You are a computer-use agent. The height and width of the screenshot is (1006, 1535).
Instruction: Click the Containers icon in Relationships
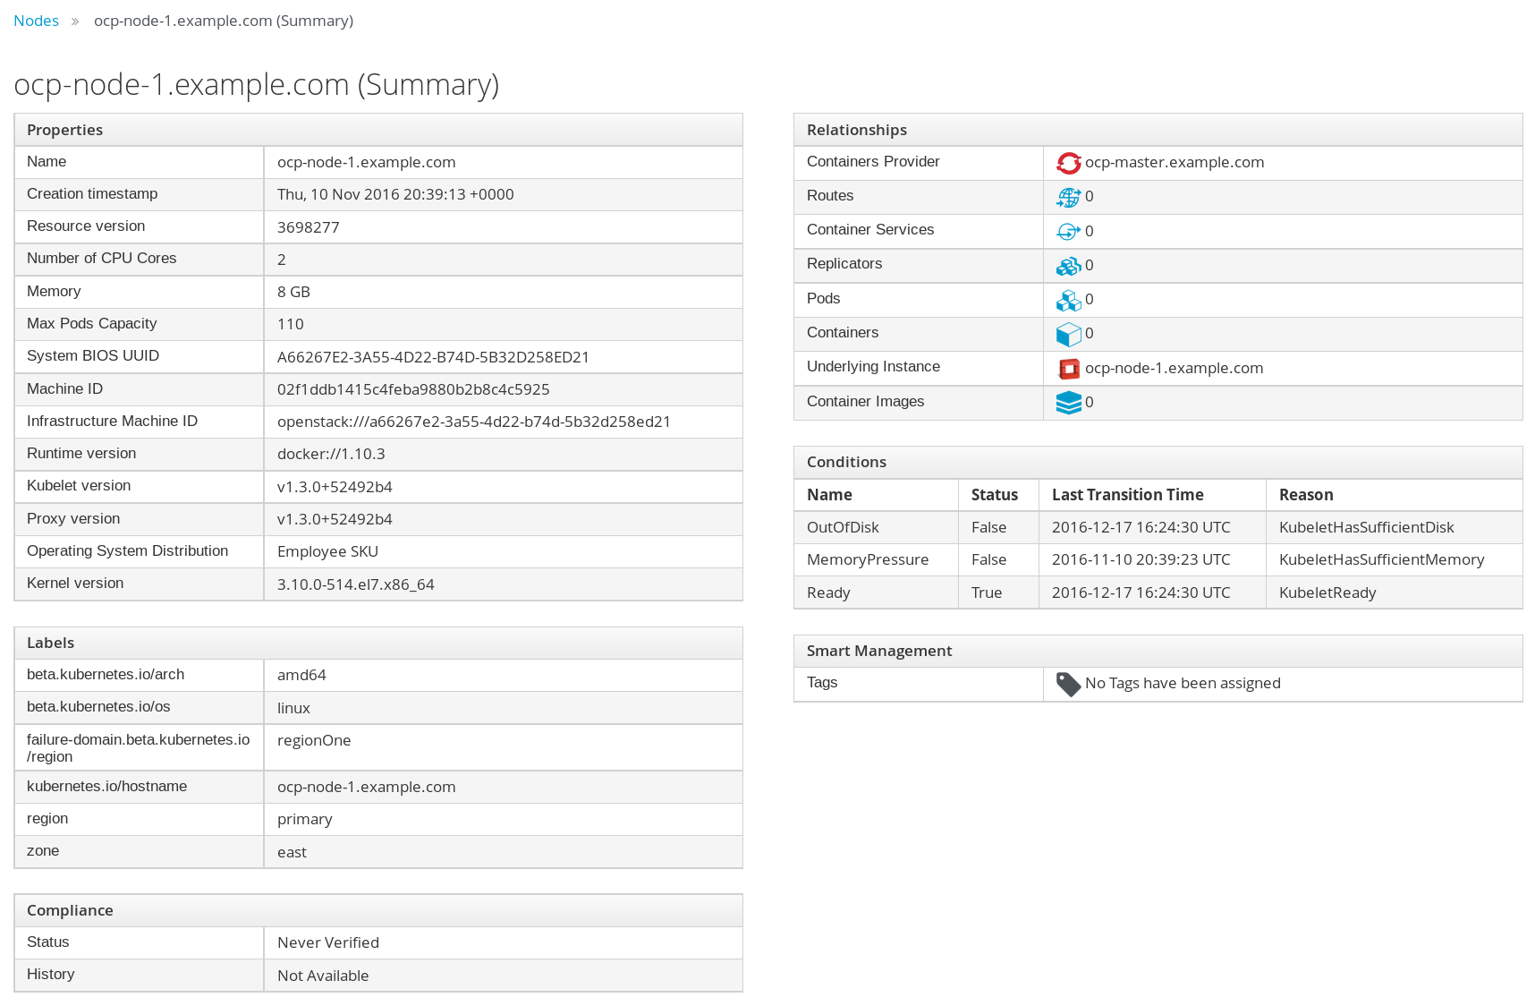(1069, 334)
